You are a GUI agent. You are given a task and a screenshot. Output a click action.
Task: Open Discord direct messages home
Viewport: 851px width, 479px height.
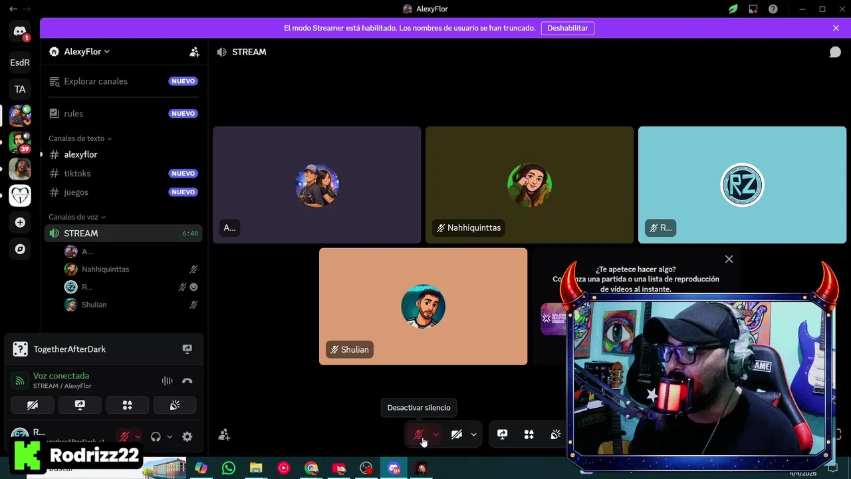[x=20, y=31]
